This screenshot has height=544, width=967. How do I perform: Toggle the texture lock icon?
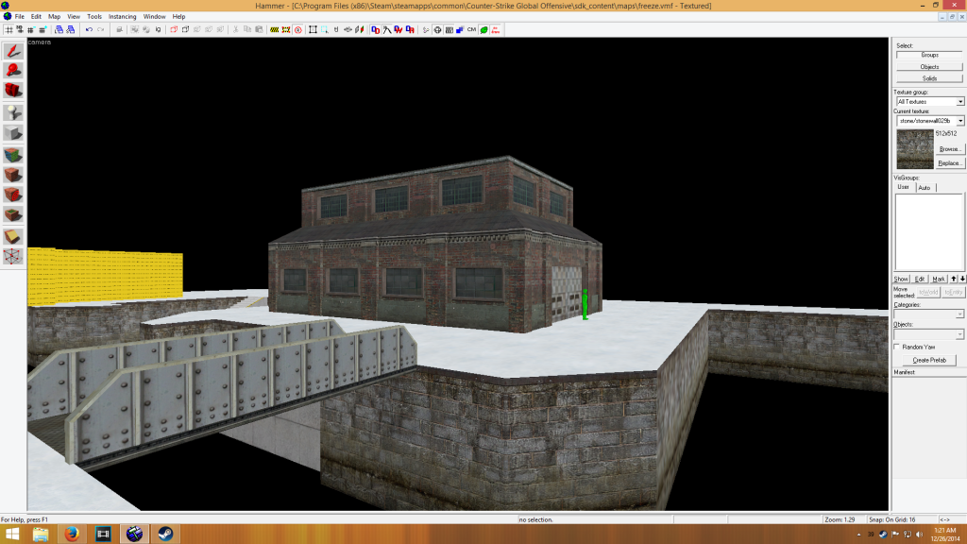[x=336, y=29]
